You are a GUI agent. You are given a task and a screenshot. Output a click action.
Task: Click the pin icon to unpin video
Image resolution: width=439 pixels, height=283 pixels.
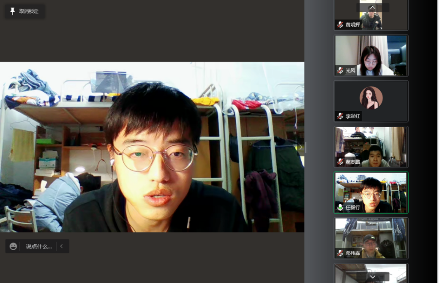tap(12, 11)
